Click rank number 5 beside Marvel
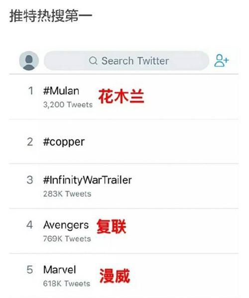 tap(30, 270)
